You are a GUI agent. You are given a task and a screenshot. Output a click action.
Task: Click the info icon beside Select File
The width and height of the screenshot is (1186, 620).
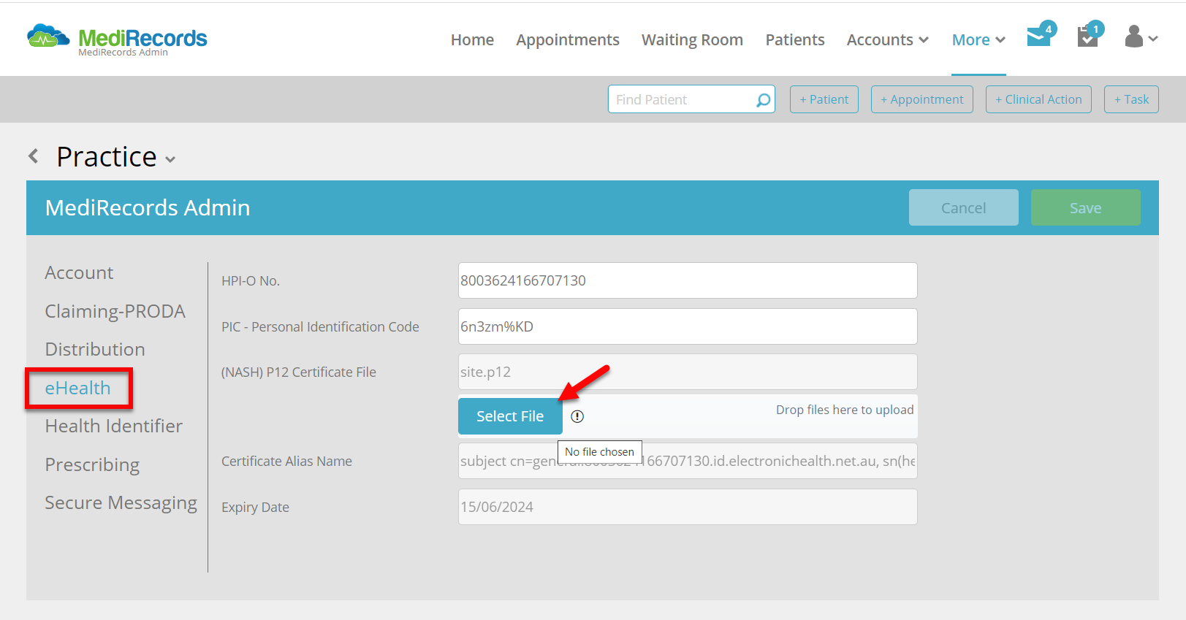[577, 416]
